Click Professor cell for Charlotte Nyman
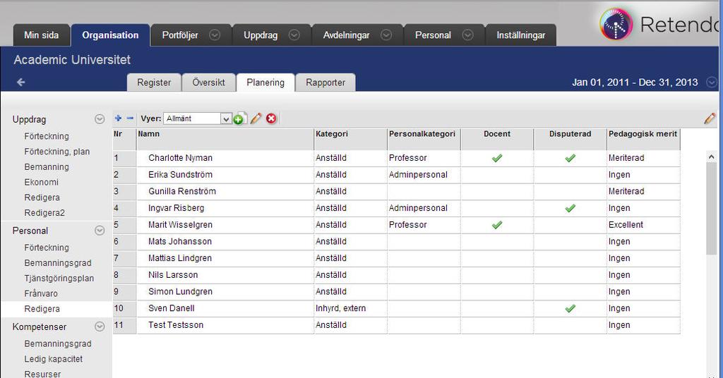The image size is (723, 378). click(424, 158)
